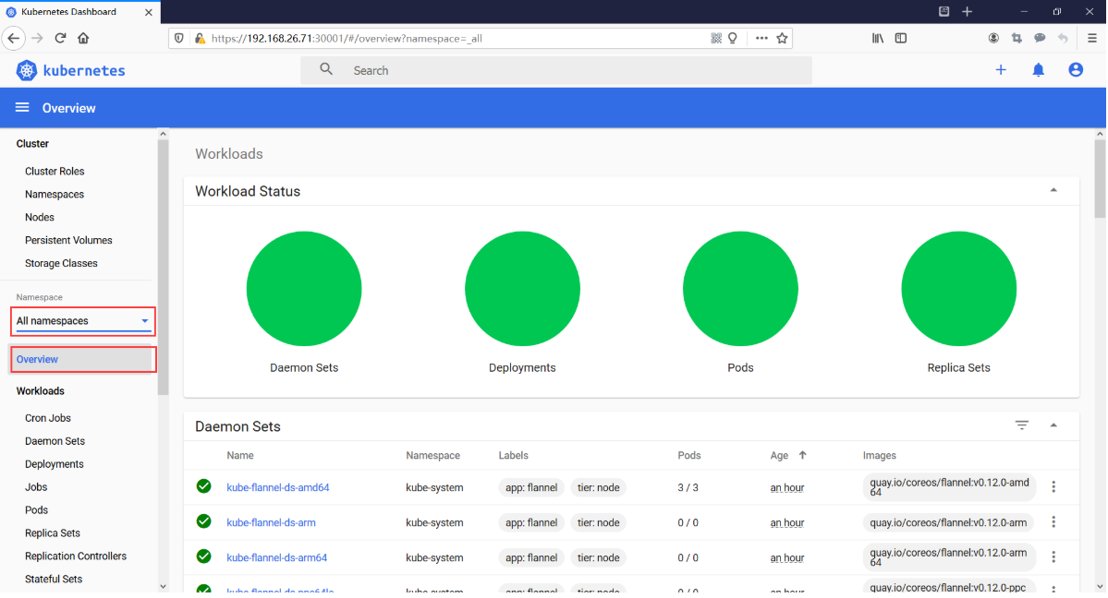
Task: Click the main page vertical scrollbar
Action: [x=1101, y=179]
